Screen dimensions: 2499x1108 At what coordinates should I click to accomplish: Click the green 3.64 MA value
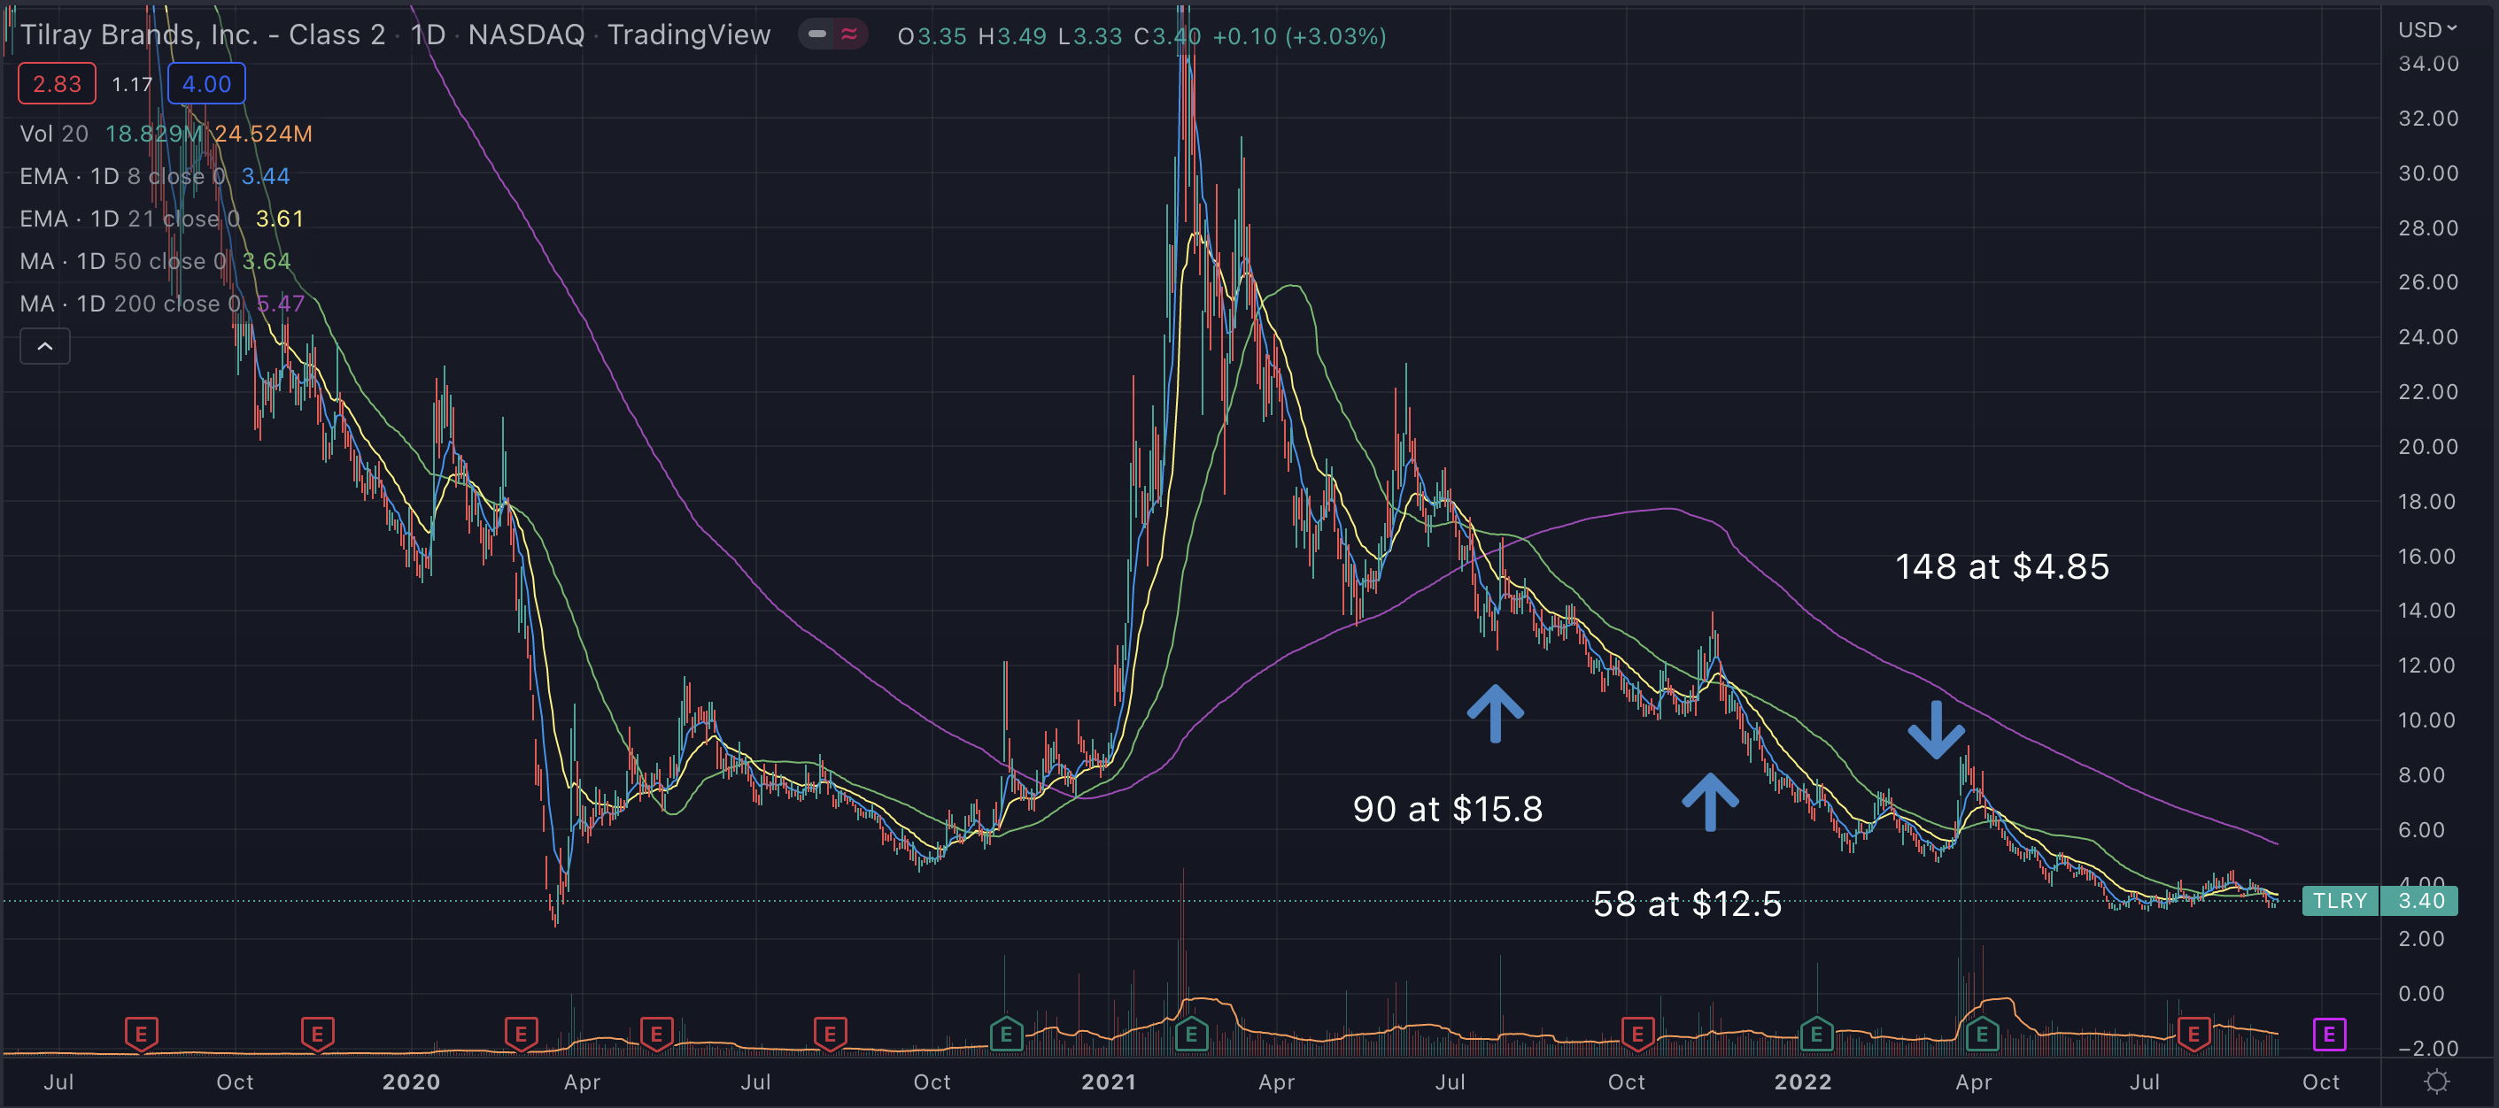click(x=267, y=262)
